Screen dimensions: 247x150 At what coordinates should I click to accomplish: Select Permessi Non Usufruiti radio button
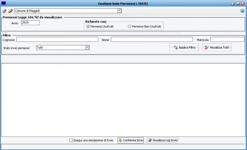tap(129, 27)
